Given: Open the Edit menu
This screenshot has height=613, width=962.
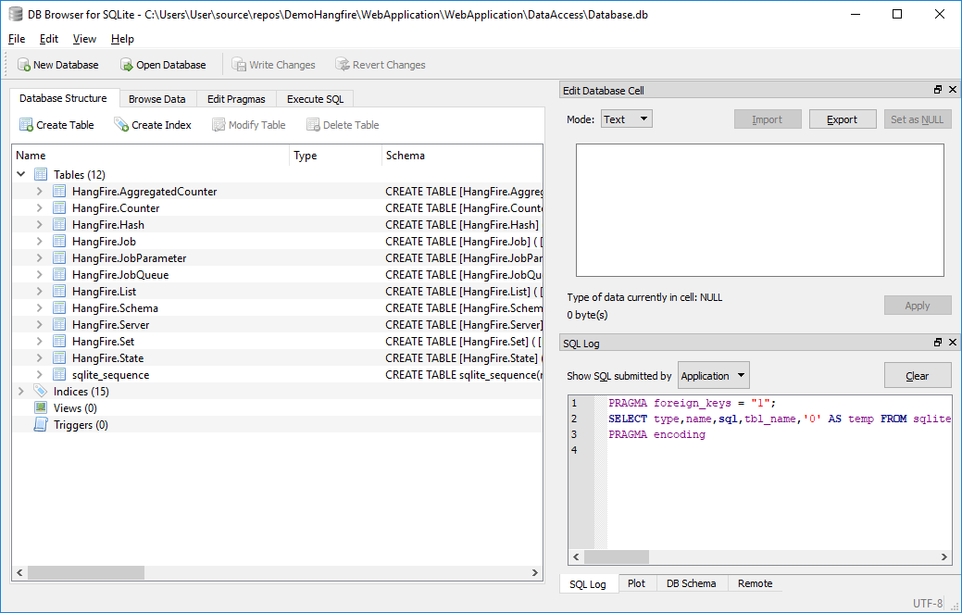Looking at the screenshot, I should (49, 39).
